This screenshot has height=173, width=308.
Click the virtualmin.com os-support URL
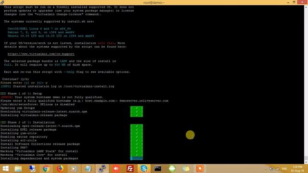41,54
